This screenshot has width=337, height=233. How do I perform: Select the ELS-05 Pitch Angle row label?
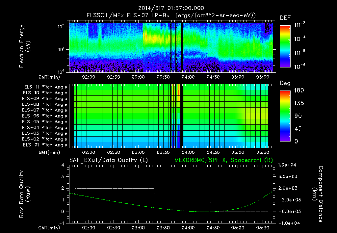pyautogui.click(x=44, y=122)
